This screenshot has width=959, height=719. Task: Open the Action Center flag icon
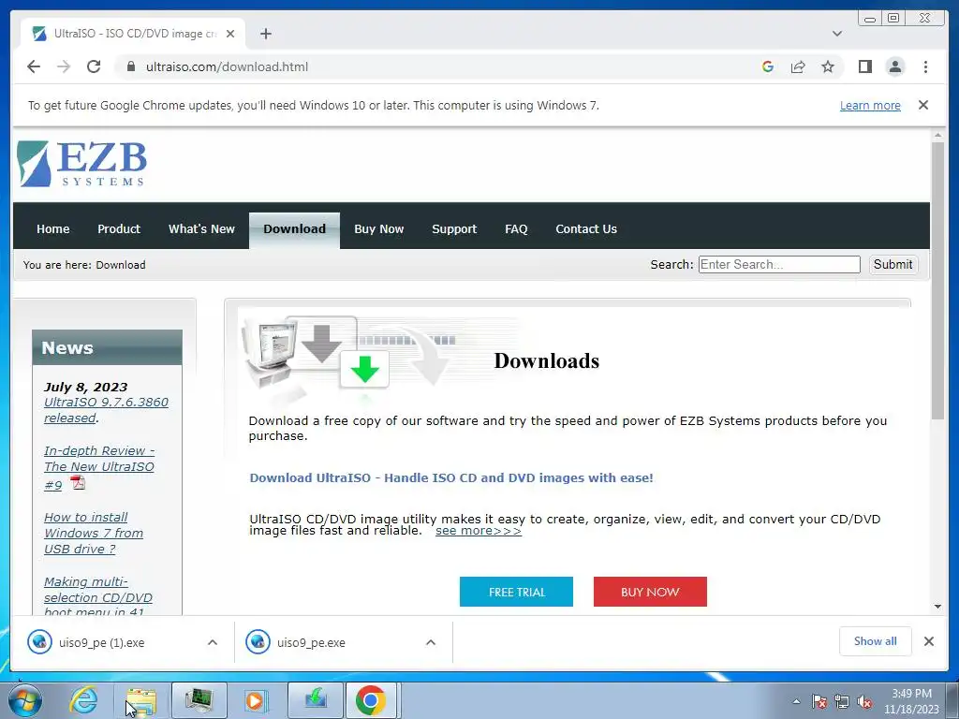tap(819, 701)
